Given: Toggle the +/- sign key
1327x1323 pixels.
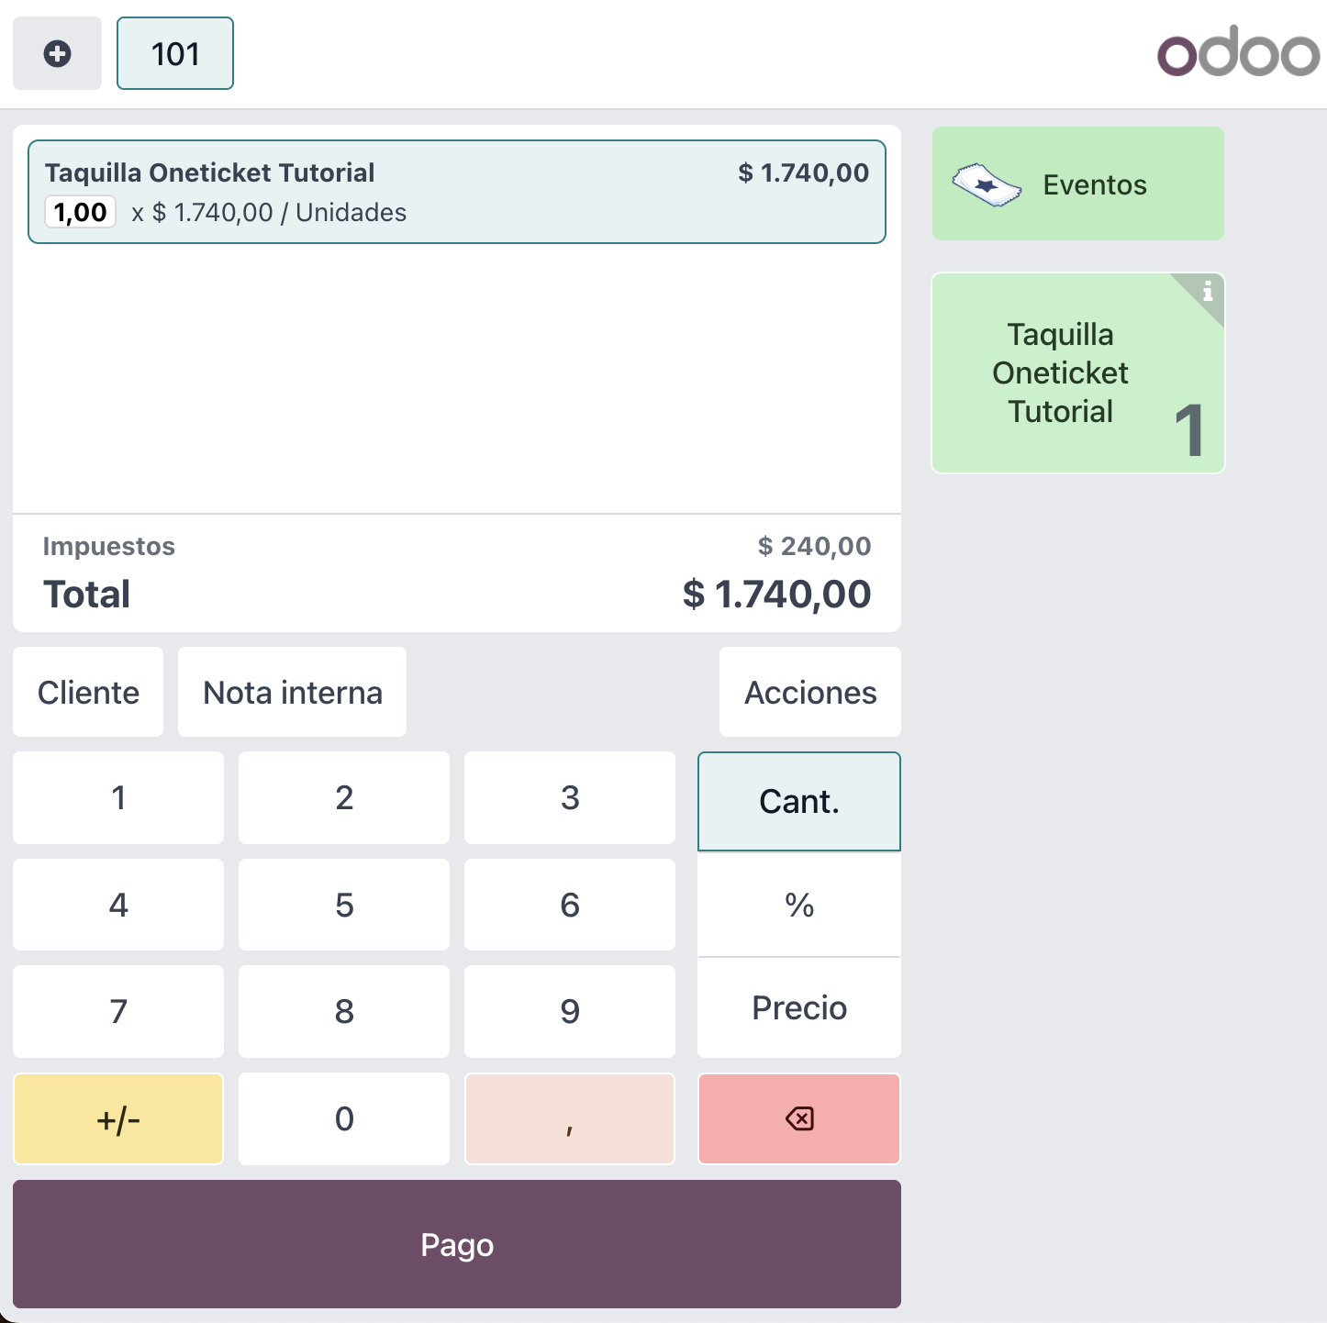Looking at the screenshot, I should (x=118, y=1119).
